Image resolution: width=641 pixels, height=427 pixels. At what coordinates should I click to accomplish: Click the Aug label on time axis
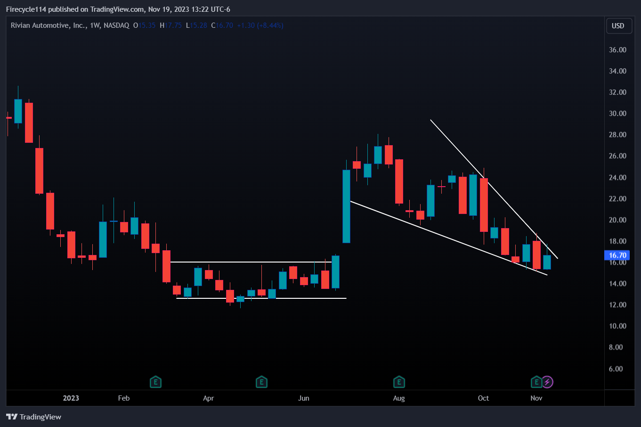(x=399, y=398)
